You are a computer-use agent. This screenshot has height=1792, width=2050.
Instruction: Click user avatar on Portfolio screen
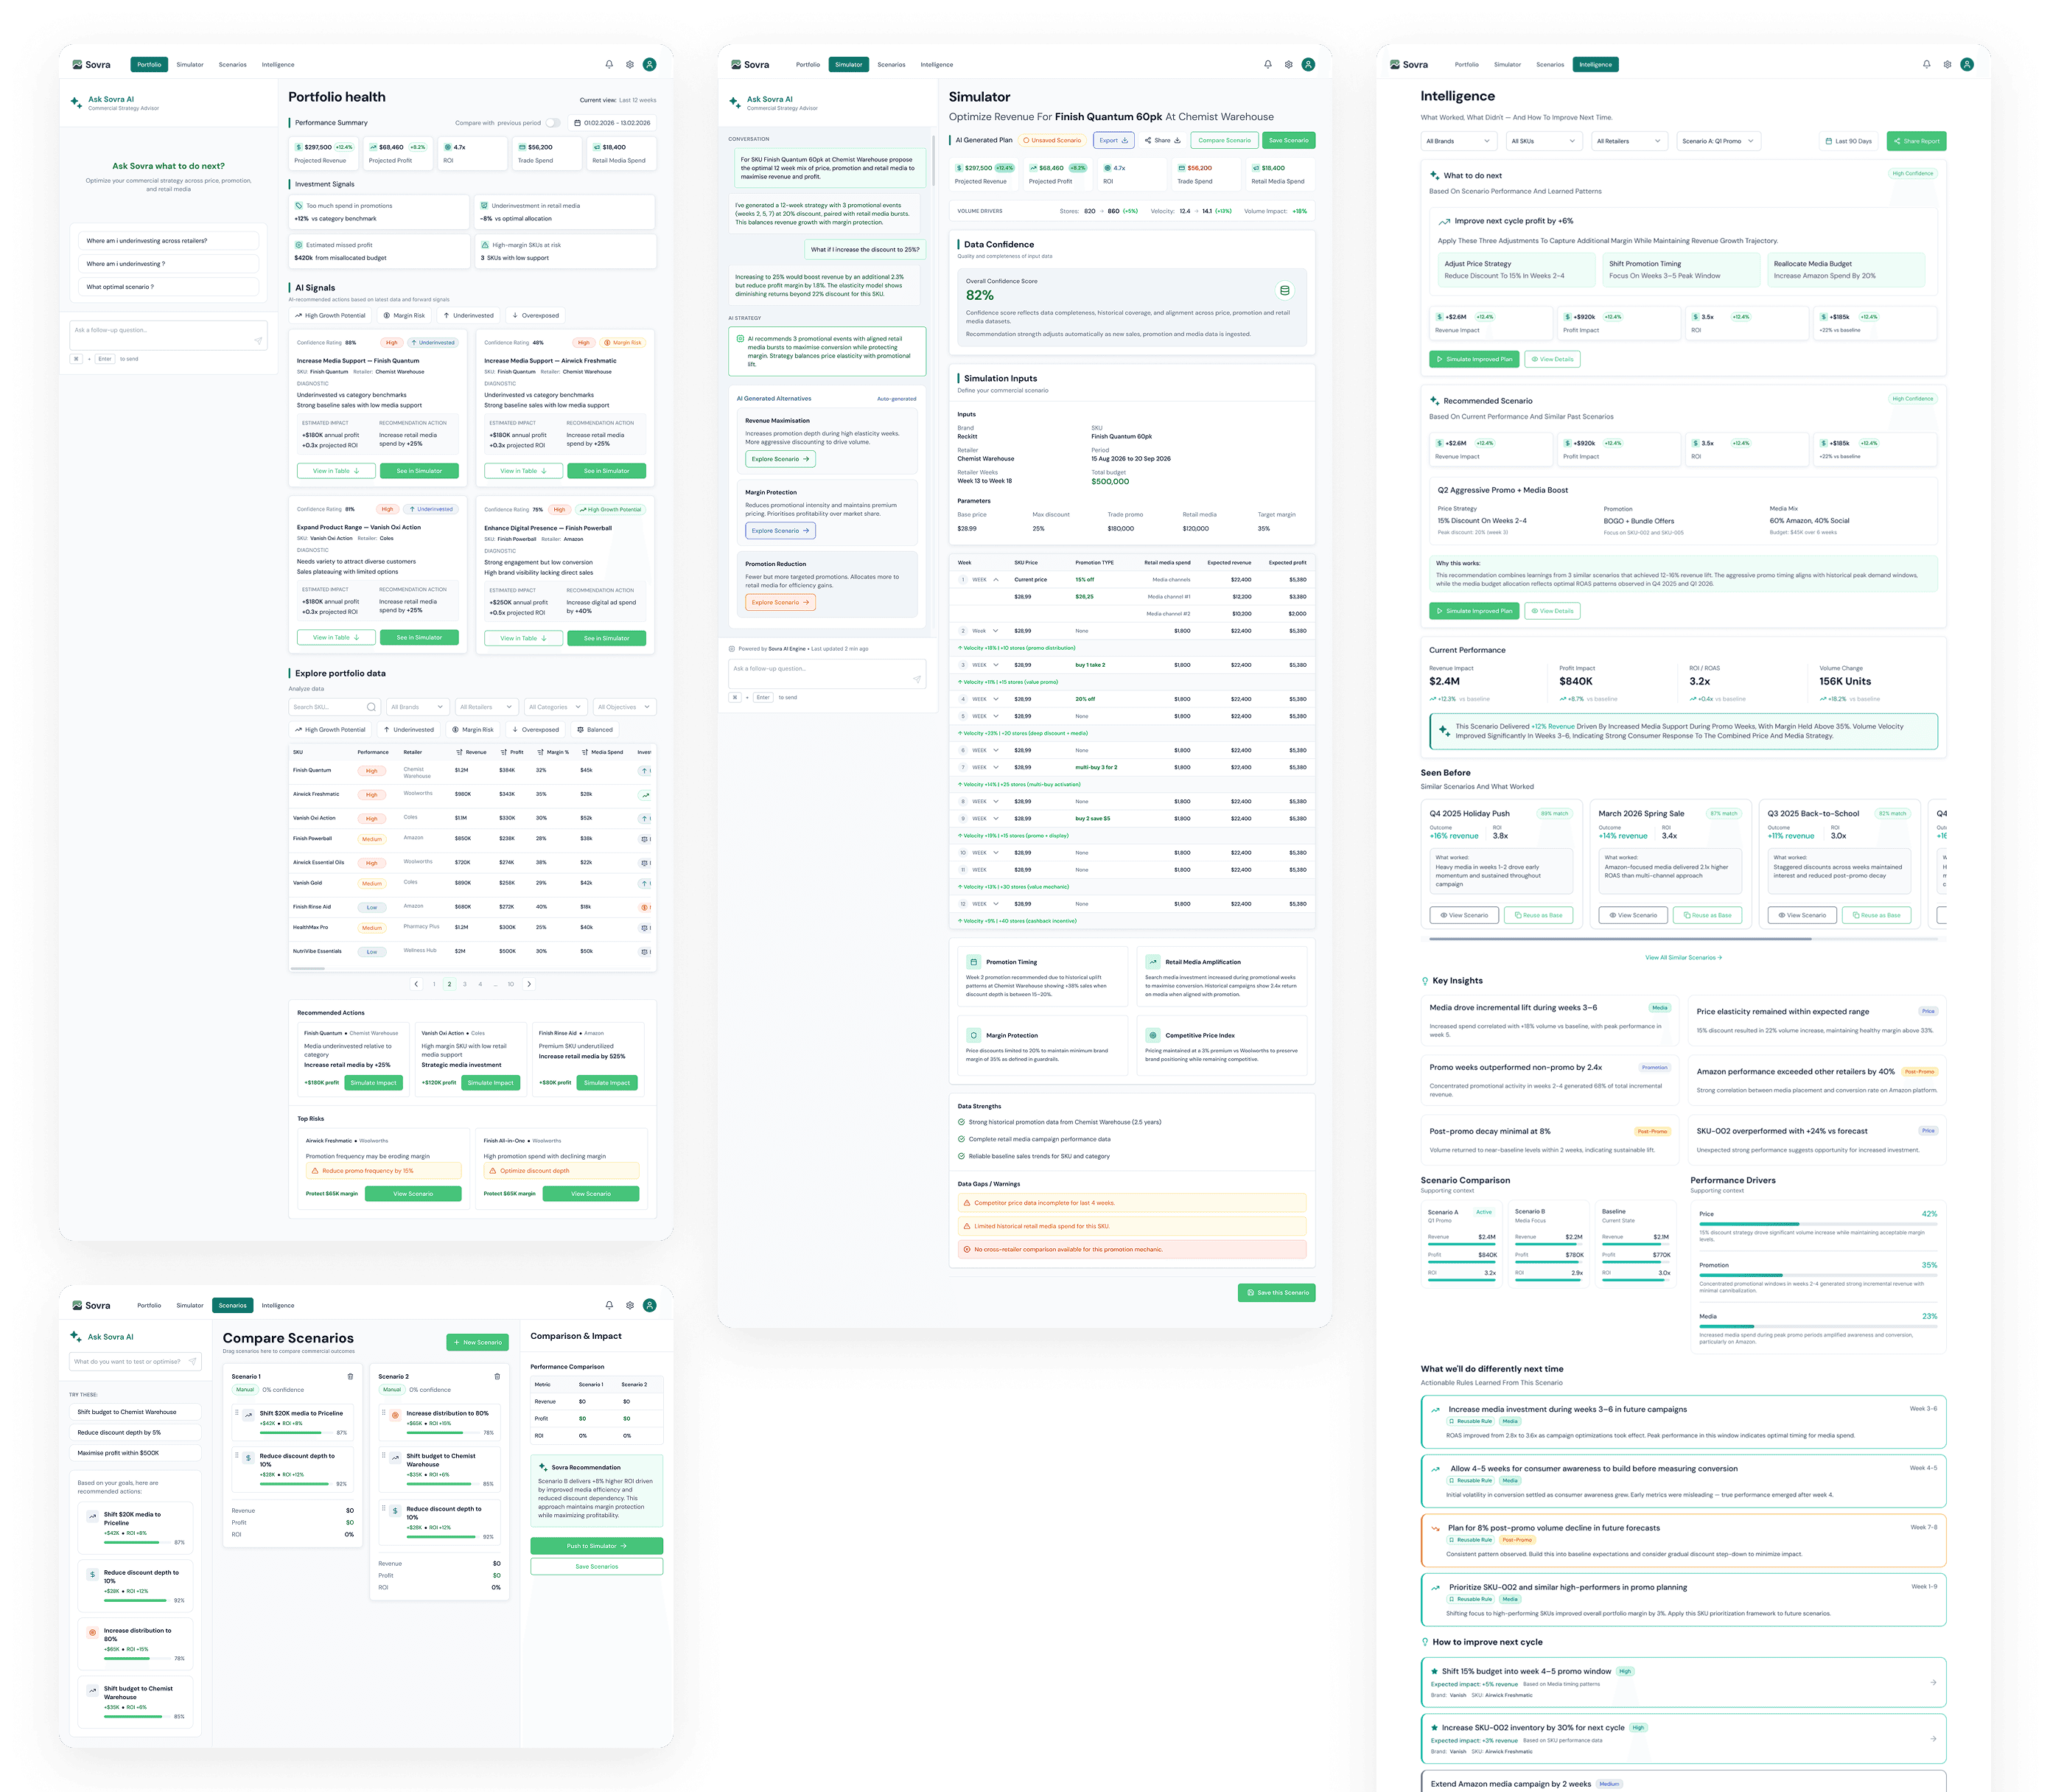(650, 64)
